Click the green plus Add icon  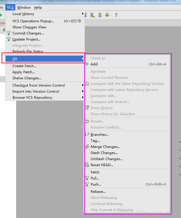87,64
